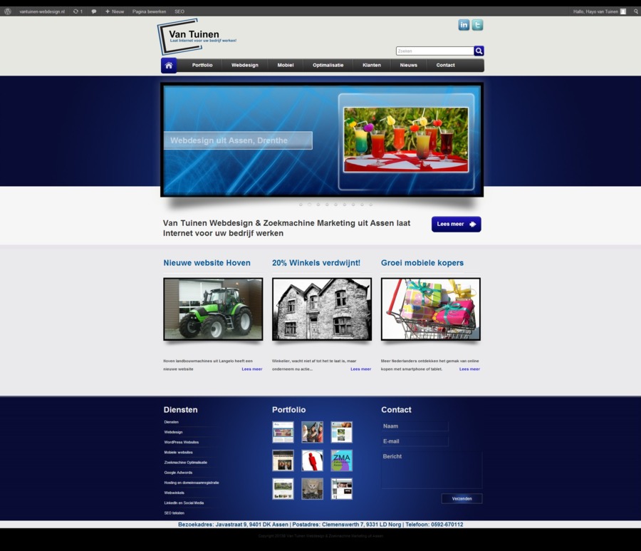
Task: Click the LinkedIn icon
Action: [x=464, y=25]
